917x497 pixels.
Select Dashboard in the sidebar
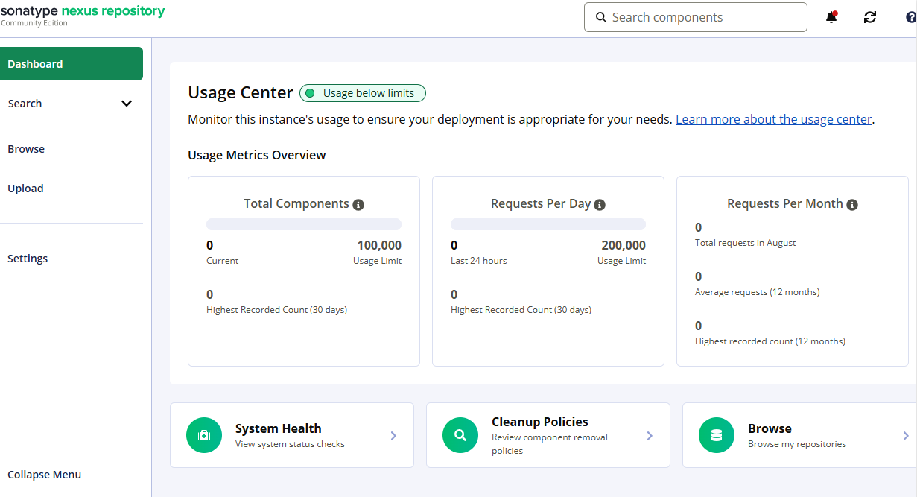[72, 64]
